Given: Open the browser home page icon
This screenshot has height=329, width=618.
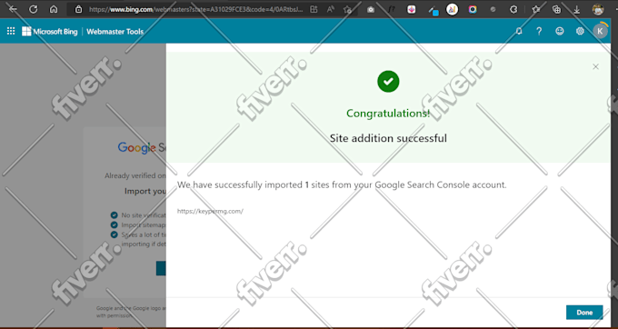Looking at the screenshot, I should (54, 9).
